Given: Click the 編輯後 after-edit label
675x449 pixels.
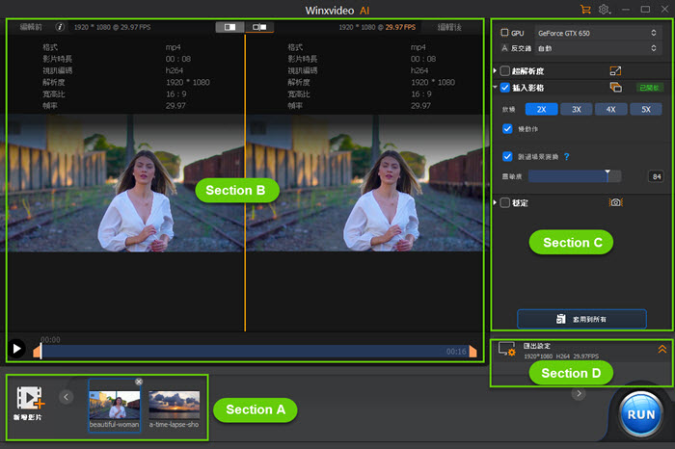Looking at the screenshot, I should coord(450,27).
